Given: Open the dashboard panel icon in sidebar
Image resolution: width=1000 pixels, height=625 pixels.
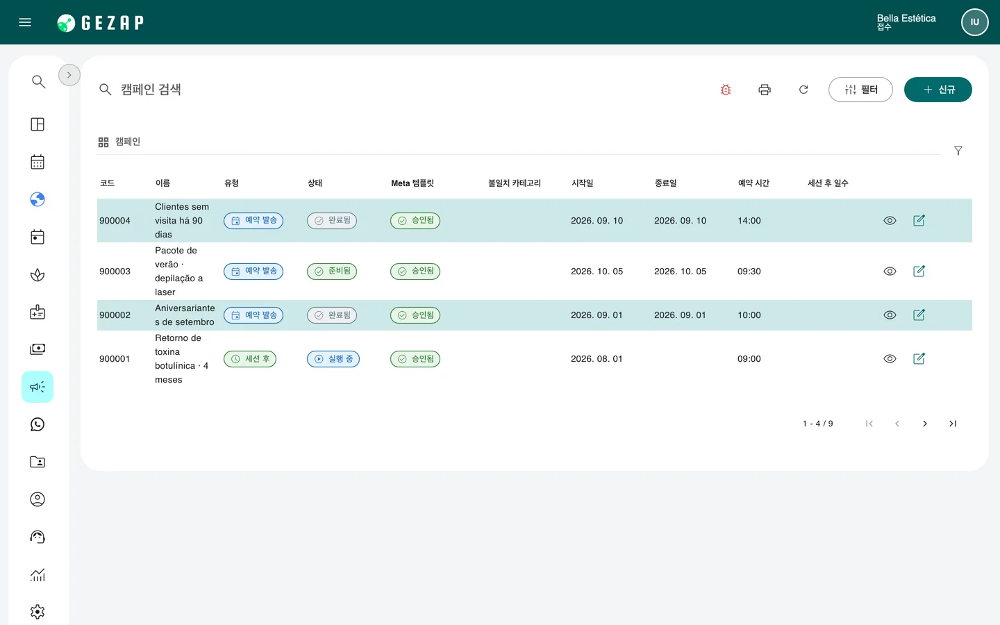Looking at the screenshot, I should (x=37, y=124).
